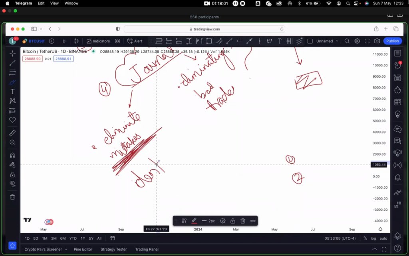Open the Strategy Tester tab
Viewport: 409px width, 256px height.
tap(113, 249)
